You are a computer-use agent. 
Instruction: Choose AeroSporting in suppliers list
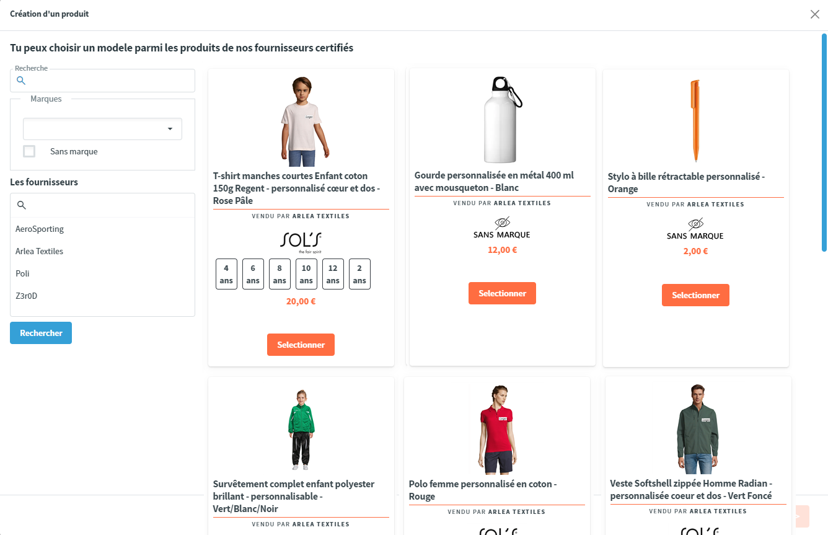click(40, 229)
